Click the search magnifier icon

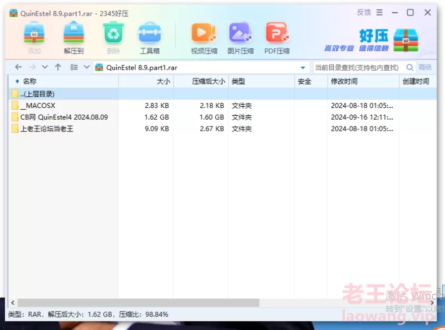(x=410, y=67)
